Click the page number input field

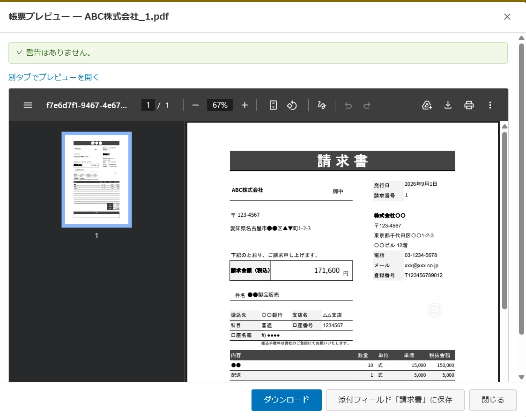click(148, 105)
